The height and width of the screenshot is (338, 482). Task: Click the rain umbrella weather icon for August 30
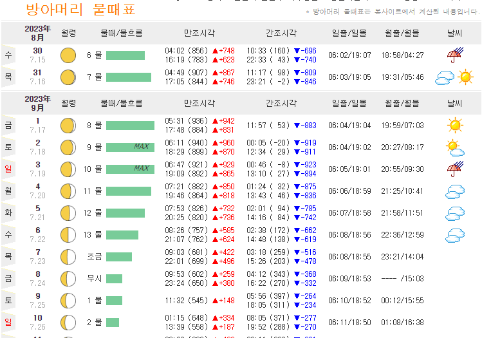[x=455, y=55]
